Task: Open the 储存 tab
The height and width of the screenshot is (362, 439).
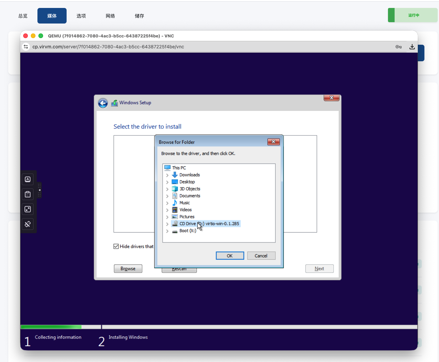Action: [139, 16]
